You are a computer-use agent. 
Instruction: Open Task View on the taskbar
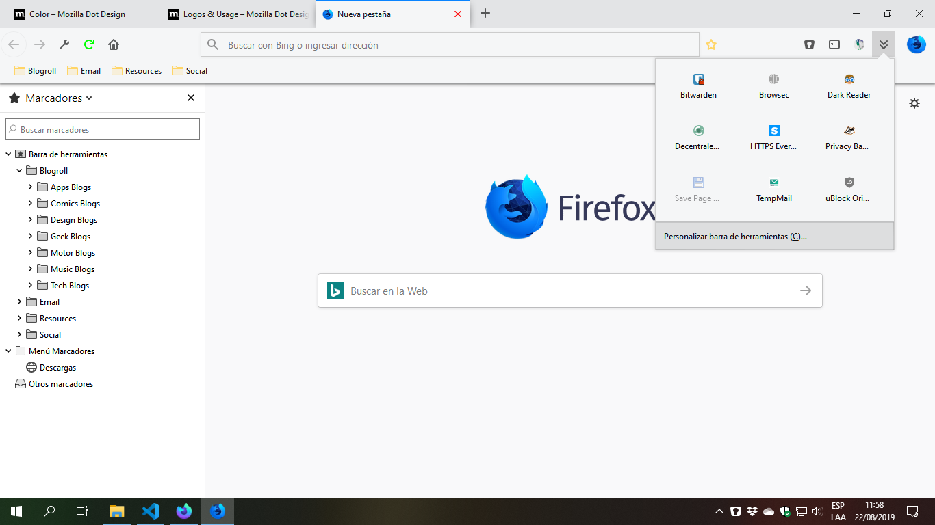pos(82,511)
